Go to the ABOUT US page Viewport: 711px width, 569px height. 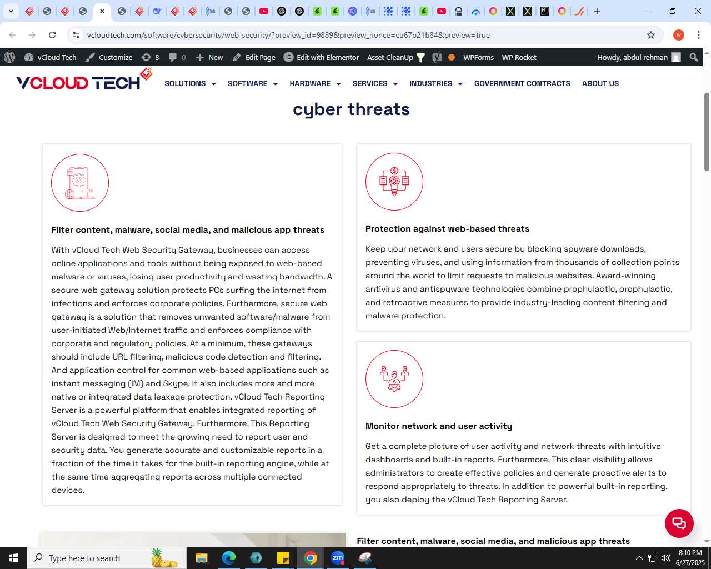600,83
